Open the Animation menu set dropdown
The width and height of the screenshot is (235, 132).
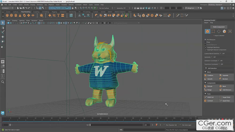pyautogui.click(x=7, y=8)
